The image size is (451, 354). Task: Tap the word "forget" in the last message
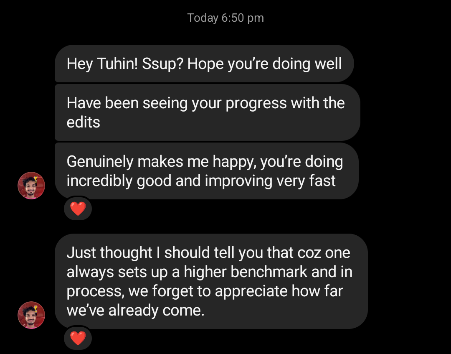coord(173,291)
